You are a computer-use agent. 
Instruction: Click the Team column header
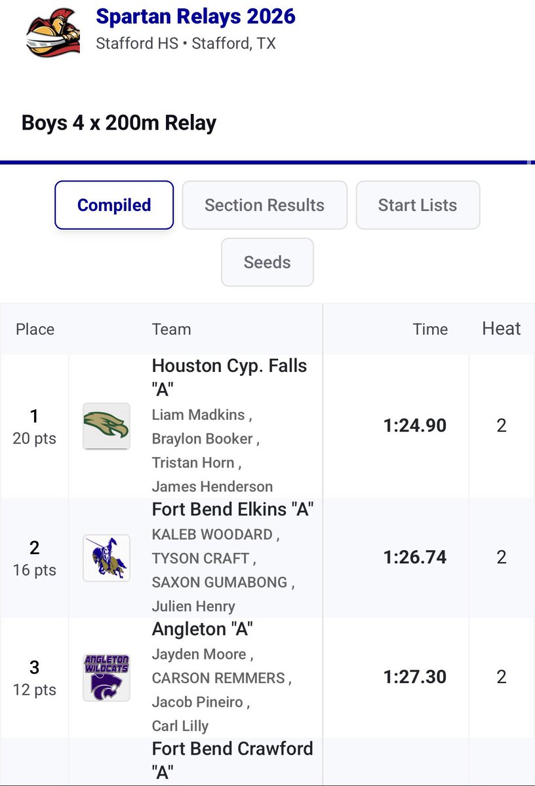[x=171, y=329]
